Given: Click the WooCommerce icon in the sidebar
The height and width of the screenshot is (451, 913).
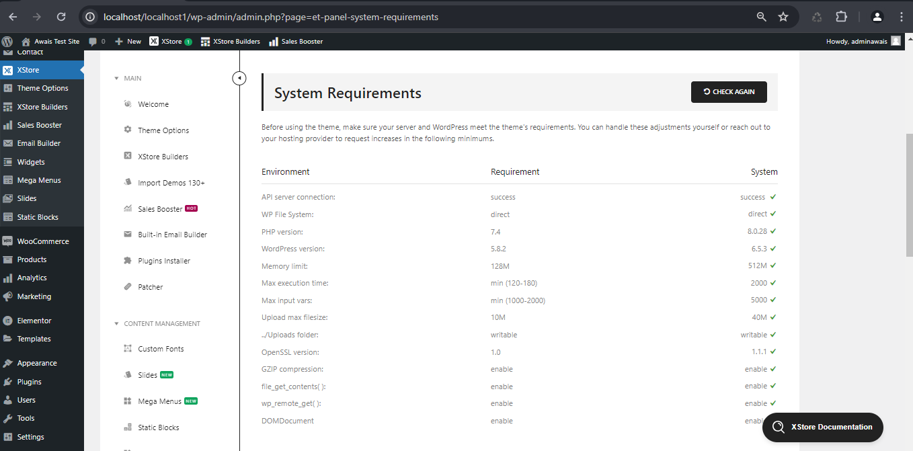Looking at the screenshot, I should tap(7, 241).
